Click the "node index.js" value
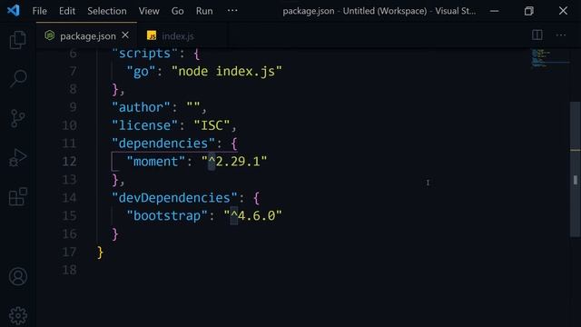581x327 pixels. pyautogui.click(x=227, y=71)
